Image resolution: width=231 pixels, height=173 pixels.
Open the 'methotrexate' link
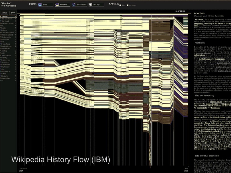(x=204, y=59)
